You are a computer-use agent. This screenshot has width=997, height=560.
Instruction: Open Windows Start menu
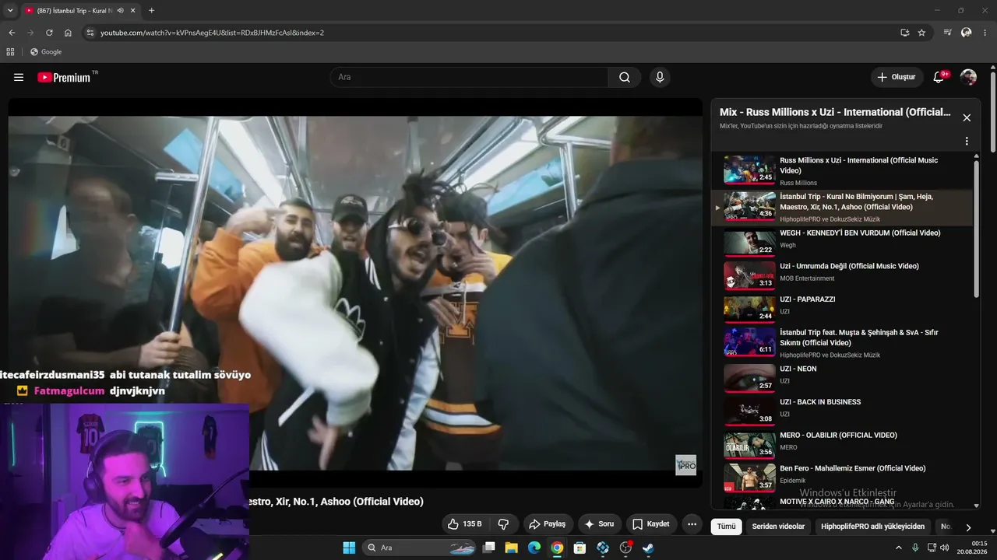349,548
